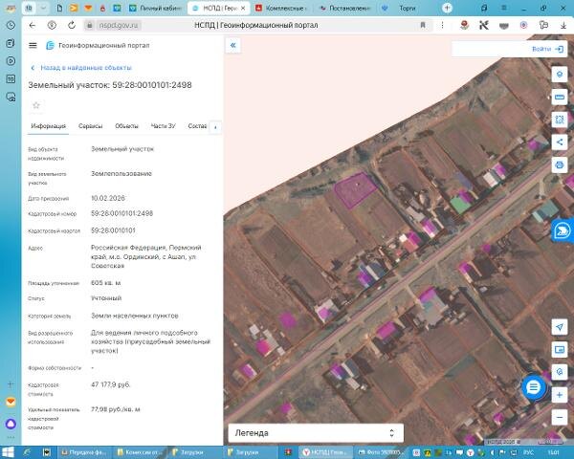Viewport: 574px width, 459px height.
Task: Switch to Личный кабинет browser tab
Action: click(156, 8)
